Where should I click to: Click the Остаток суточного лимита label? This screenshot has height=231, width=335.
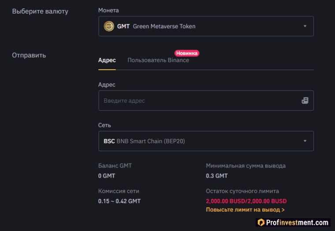pos(242,191)
